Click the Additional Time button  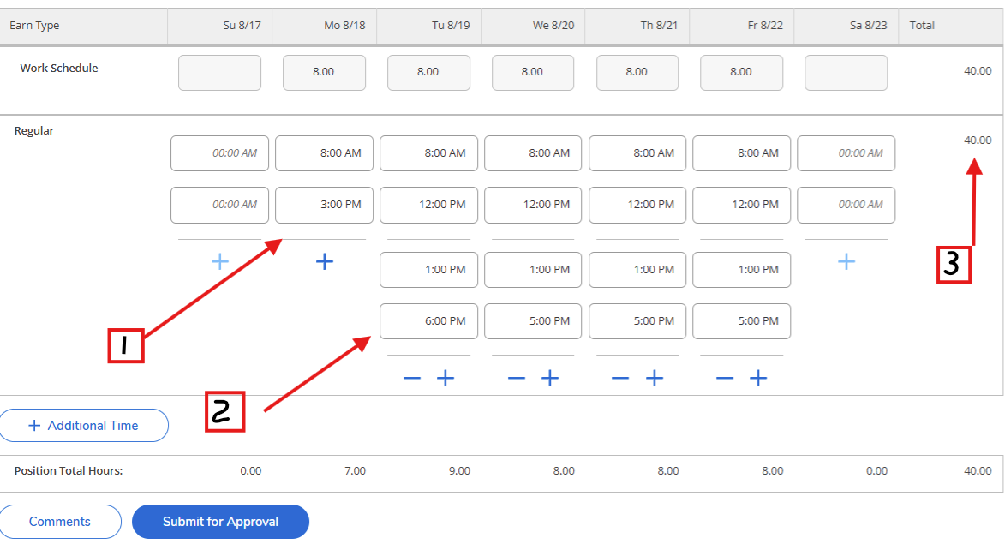84,426
